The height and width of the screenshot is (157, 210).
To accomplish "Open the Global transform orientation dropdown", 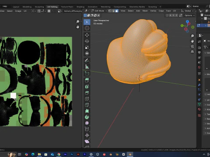I will 187,11.
